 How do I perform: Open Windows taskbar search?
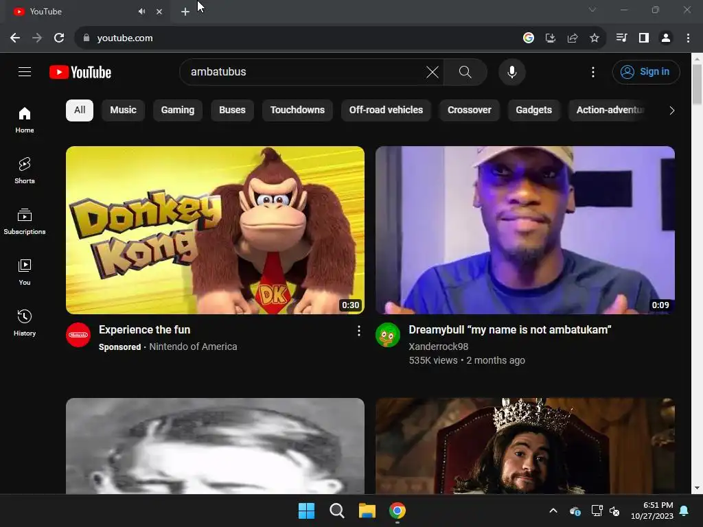pos(336,511)
